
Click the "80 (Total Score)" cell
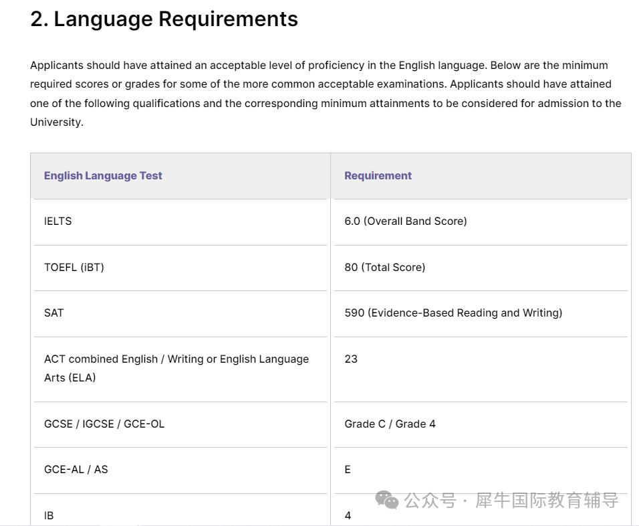pyautogui.click(x=384, y=267)
